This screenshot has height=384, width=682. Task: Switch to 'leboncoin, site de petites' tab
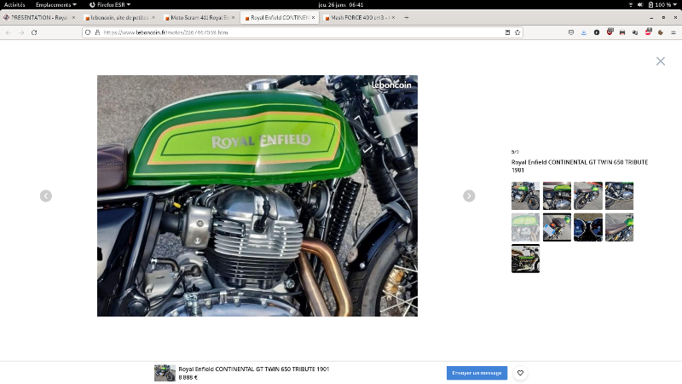[118, 18]
